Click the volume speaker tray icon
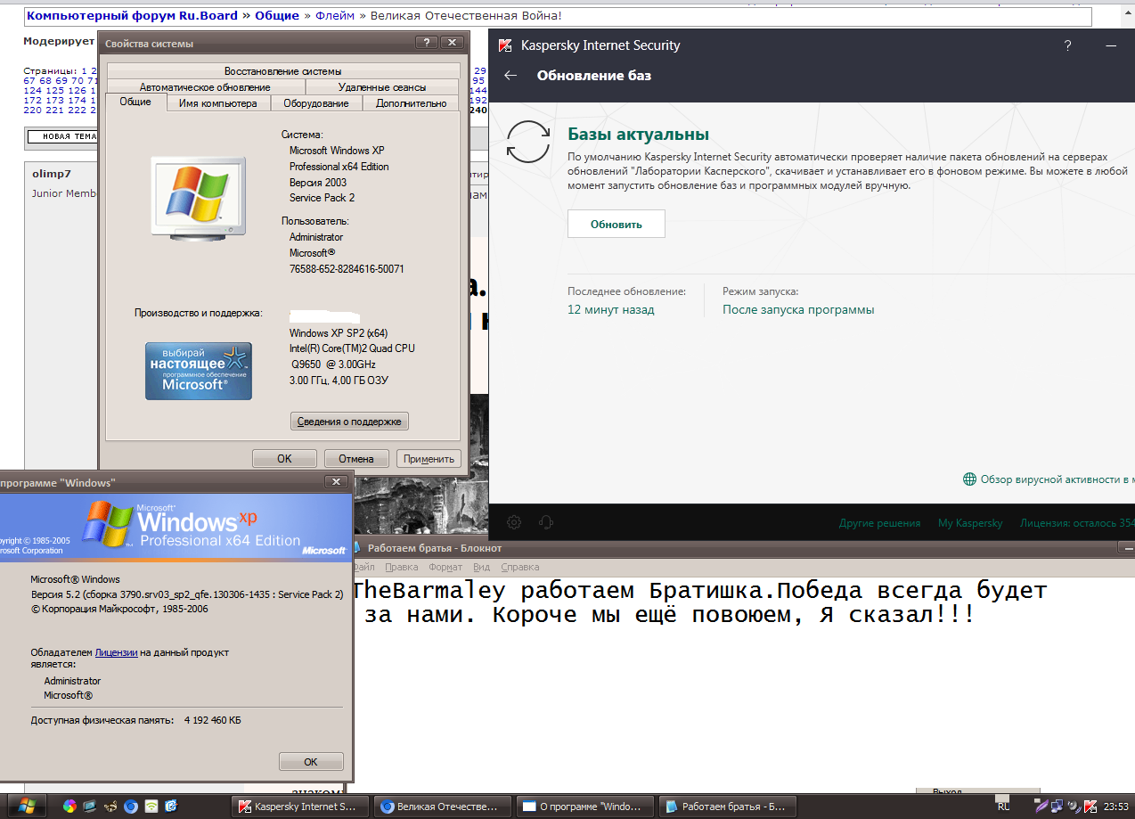 pos(1074,807)
